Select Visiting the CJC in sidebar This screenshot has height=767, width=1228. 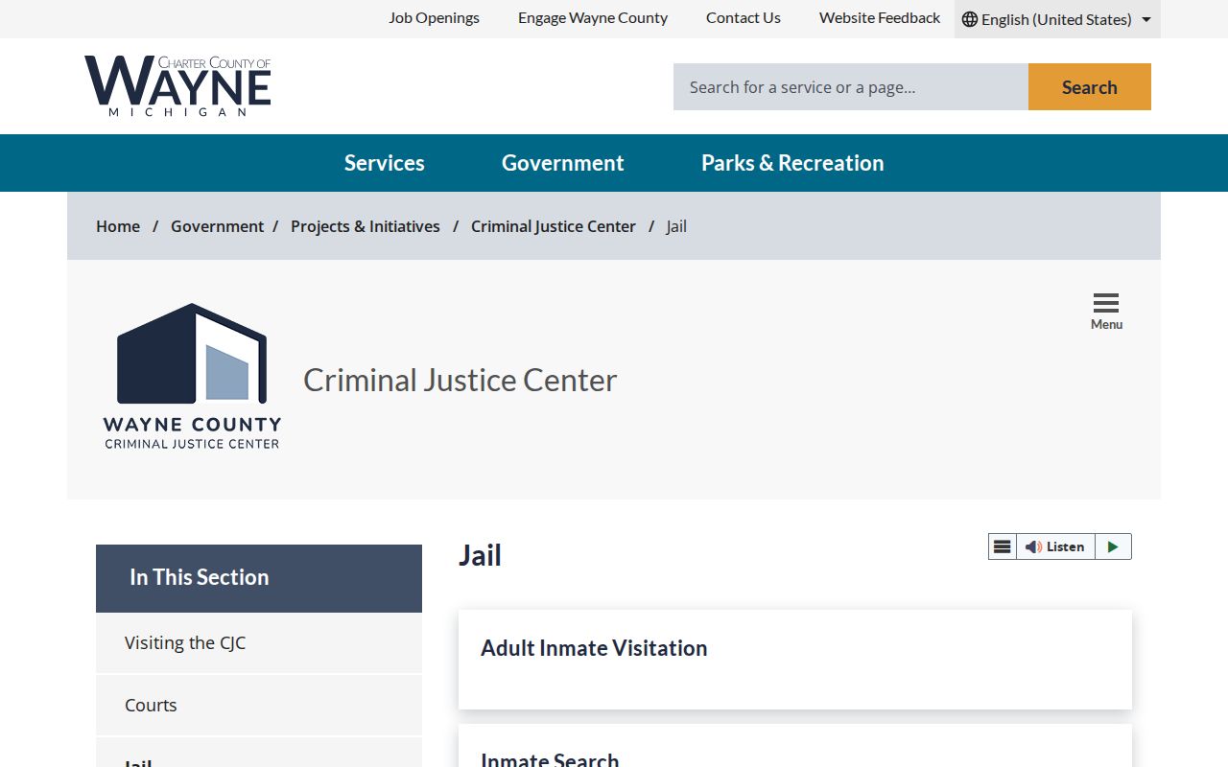(x=259, y=643)
